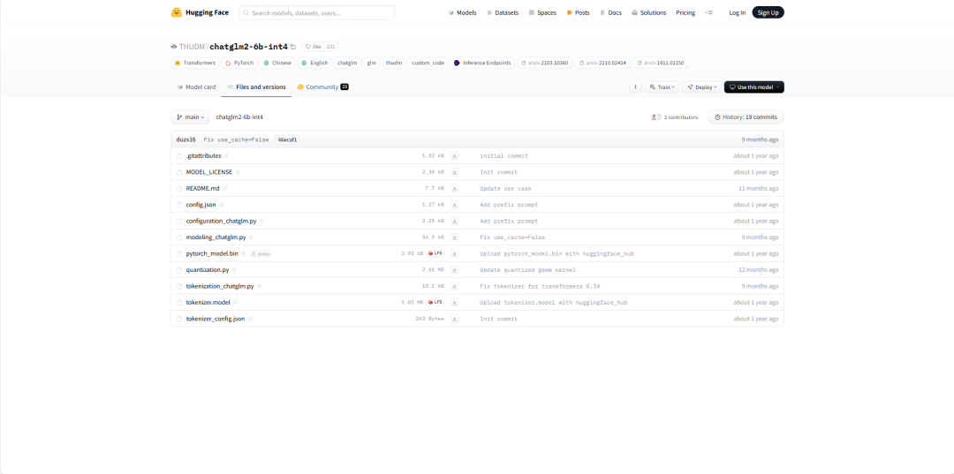
Task: Open the README.md file
Action: tap(202, 188)
